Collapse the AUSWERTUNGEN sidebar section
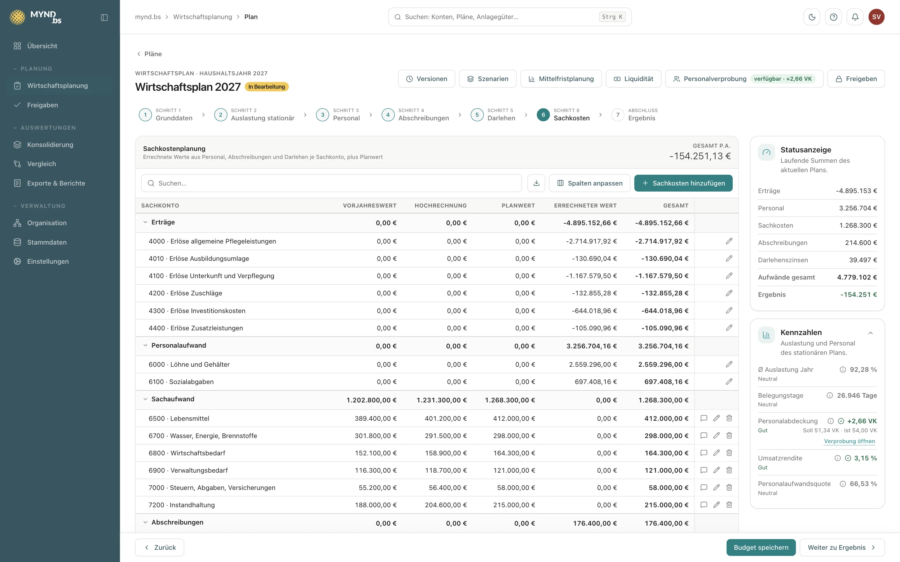The image size is (900, 562). point(45,128)
